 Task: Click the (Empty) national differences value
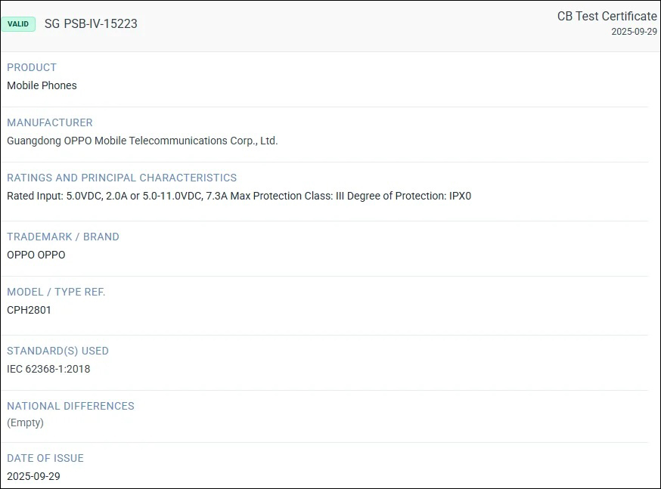[x=26, y=422]
